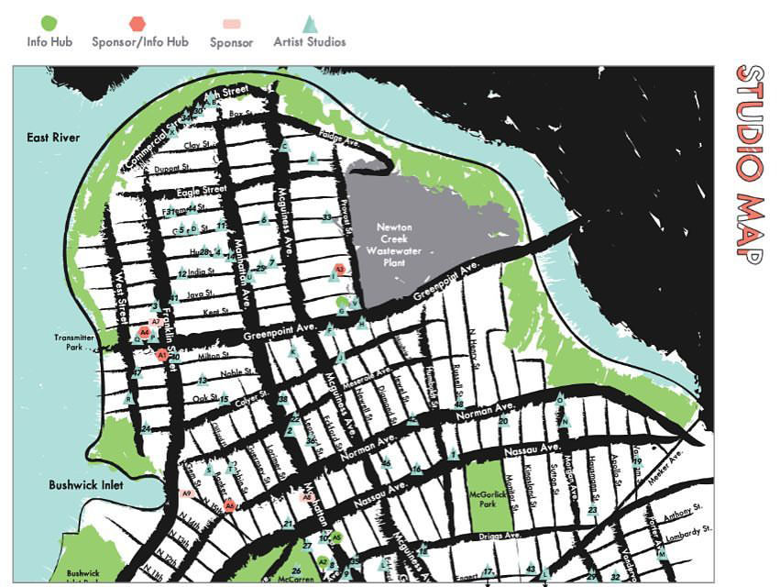Select the A3 hexagon marker near Provost St
Image resolution: width=780 pixels, height=587 pixels.
click(x=339, y=270)
